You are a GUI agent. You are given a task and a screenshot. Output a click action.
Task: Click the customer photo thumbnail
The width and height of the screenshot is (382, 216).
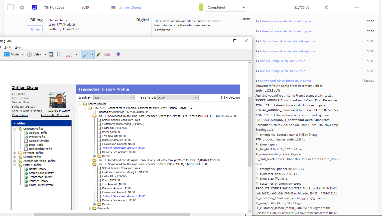pyautogui.click(x=57, y=100)
